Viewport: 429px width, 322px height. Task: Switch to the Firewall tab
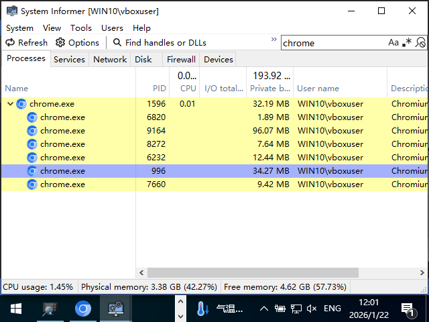pyautogui.click(x=181, y=60)
